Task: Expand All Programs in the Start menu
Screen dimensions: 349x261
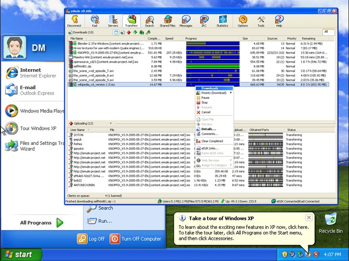Action: coord(42,223)
